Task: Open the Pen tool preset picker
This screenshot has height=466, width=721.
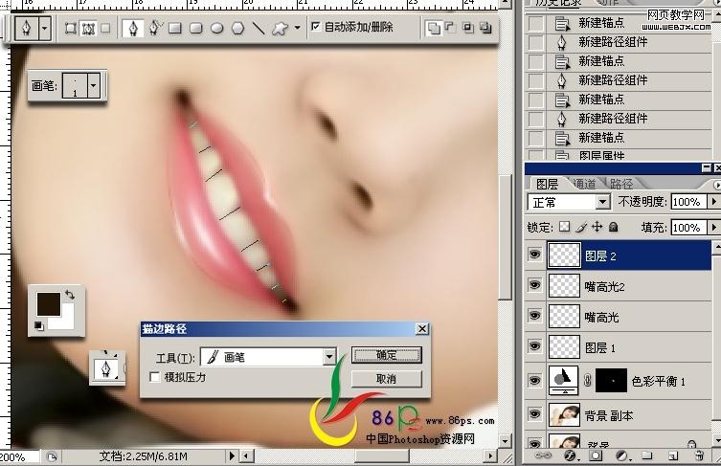Action: 45,28
